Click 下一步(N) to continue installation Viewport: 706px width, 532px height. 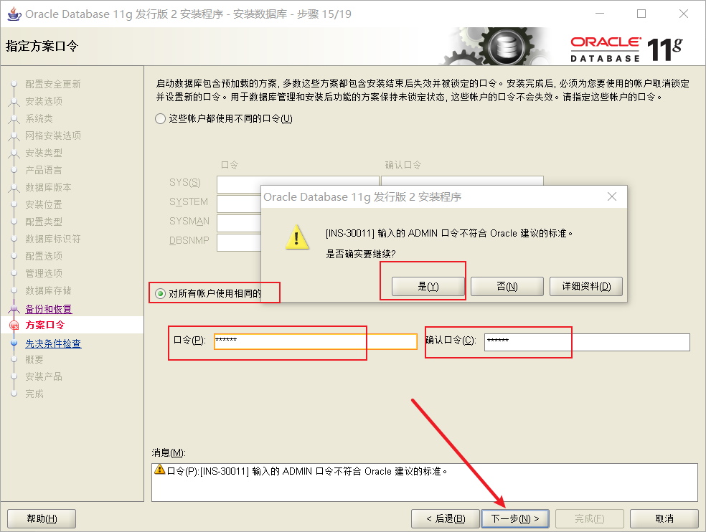tap(515, 518)
